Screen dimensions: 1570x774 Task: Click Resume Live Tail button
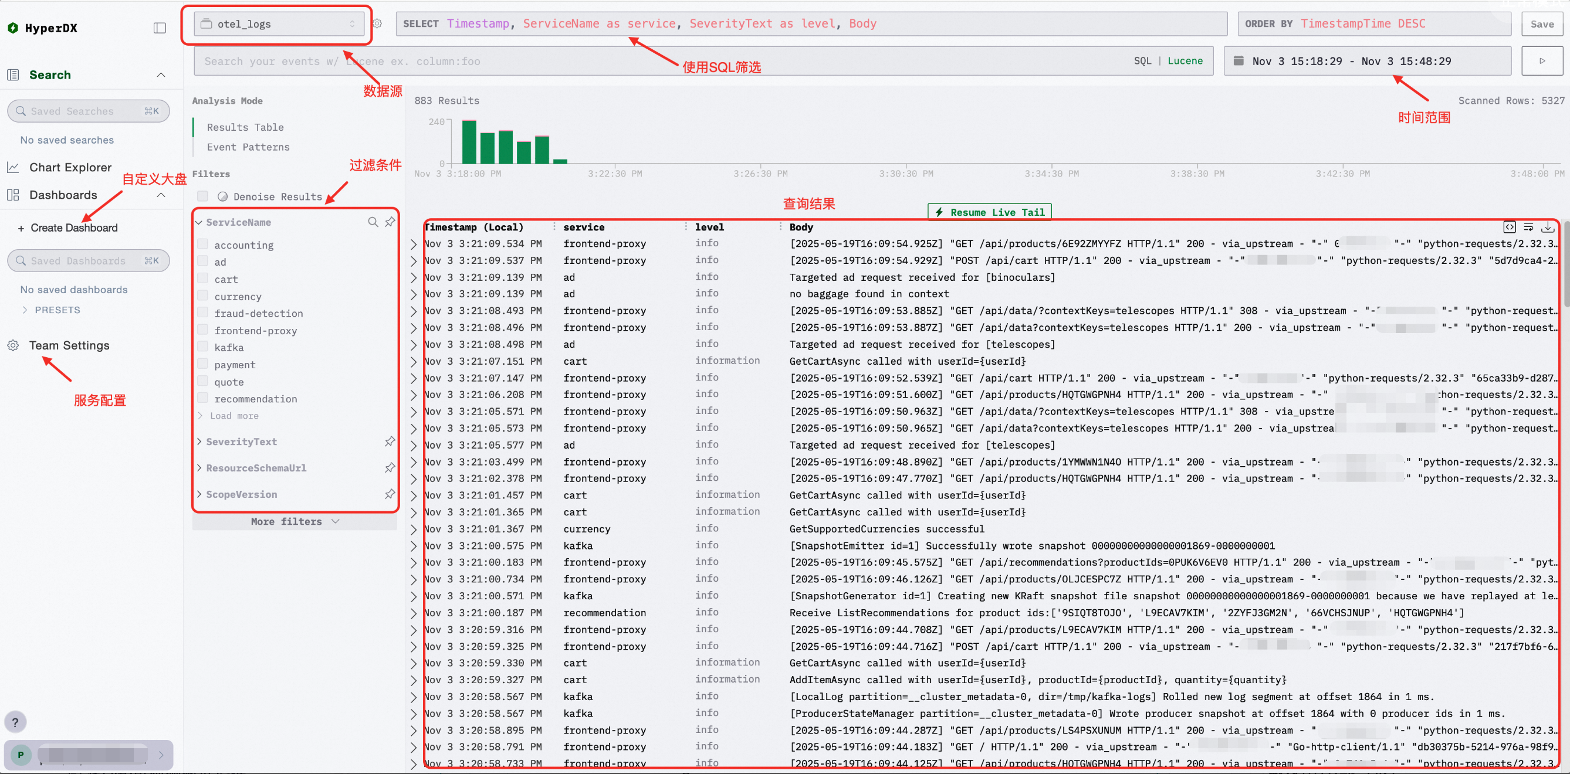[x=989, y=212]
